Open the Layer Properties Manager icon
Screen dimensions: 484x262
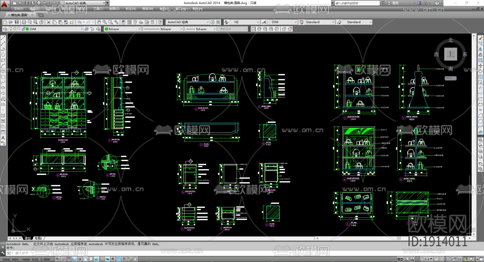[x=5, y=29]
